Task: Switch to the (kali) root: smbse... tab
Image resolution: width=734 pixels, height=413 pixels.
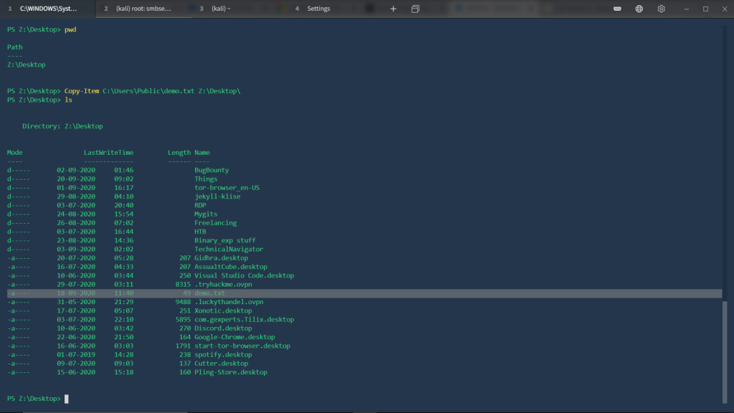Action: [x=143, y=9]
